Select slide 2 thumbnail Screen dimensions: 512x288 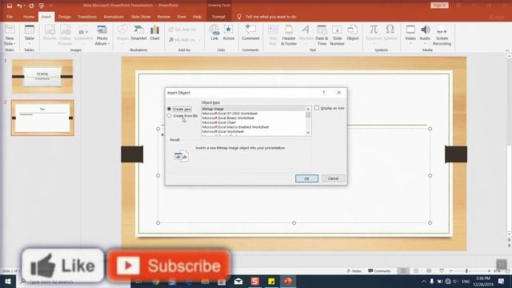pyautogui.click(x=42, y=118)
